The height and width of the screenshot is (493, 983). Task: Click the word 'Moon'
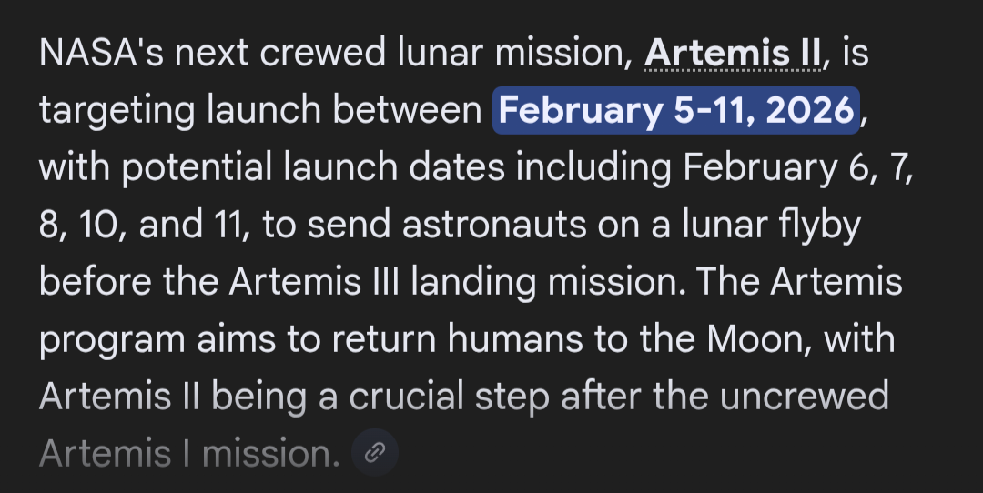tap(756, 340)
